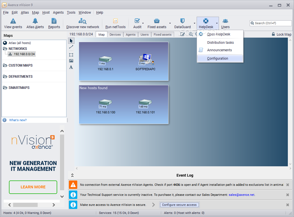Select the line drawing map tool
The height and width of the screenshot is (217, 294).
coord(71,47)
